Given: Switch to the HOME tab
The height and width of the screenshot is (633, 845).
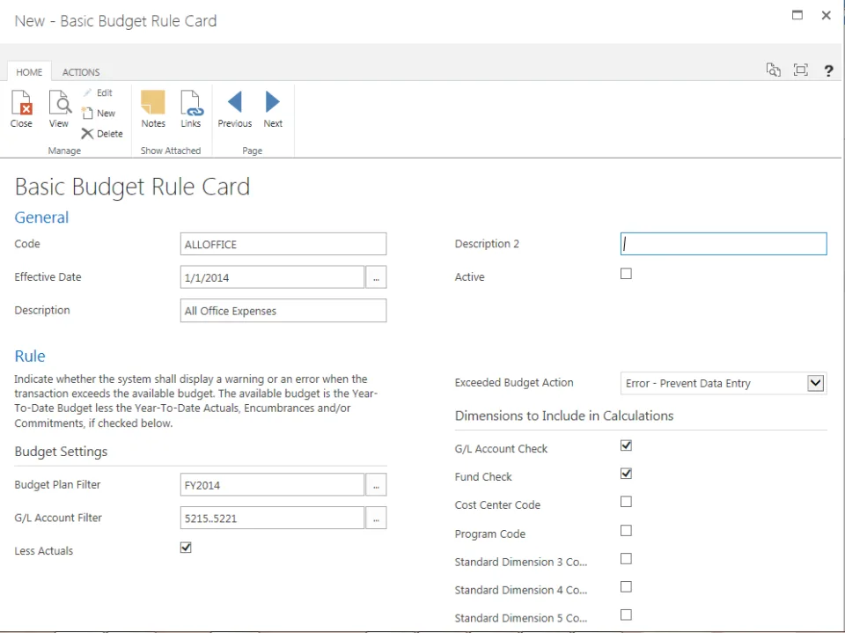Looking at the screenshot, I should pos(29,71).
